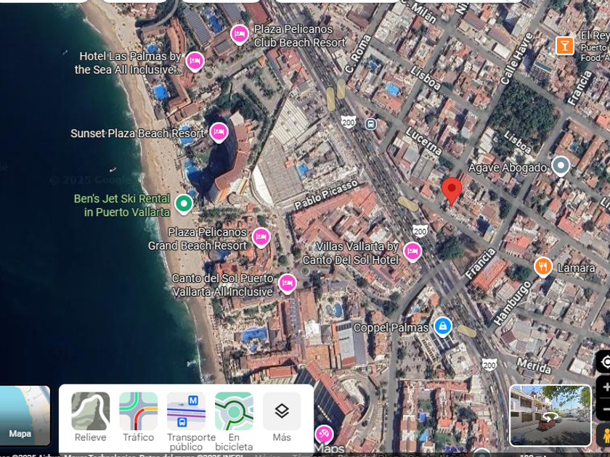
Task: Open the Pegman Street View control
Action: [606, 435]
